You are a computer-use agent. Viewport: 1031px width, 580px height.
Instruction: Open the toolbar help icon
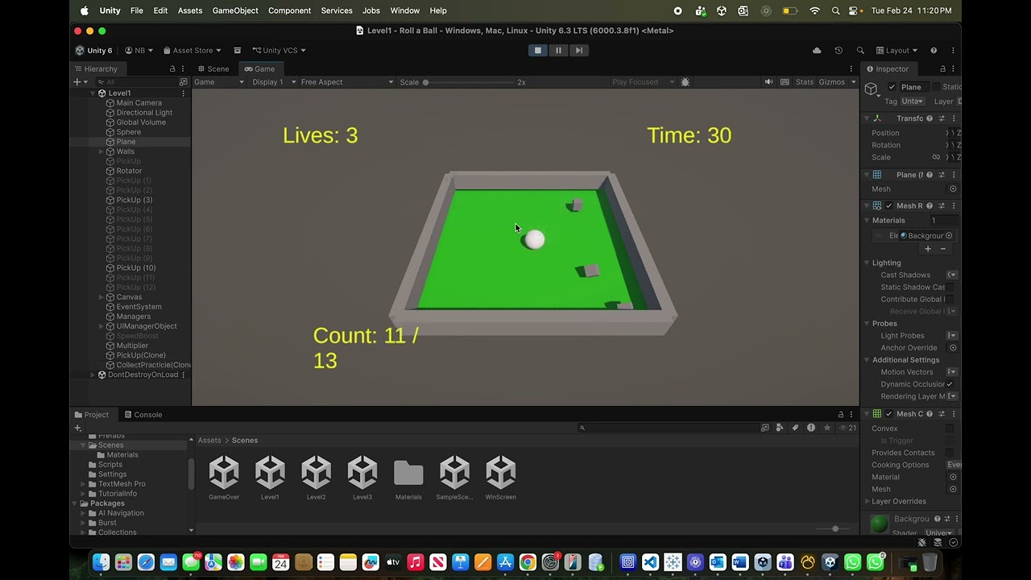[x=934, y=50]
